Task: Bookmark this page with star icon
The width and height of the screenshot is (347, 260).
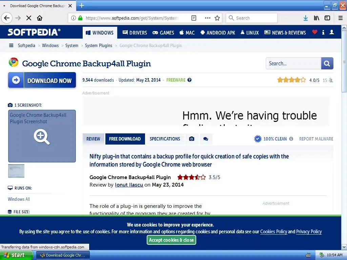Action: pyautogui.click(x=217, y=18)
